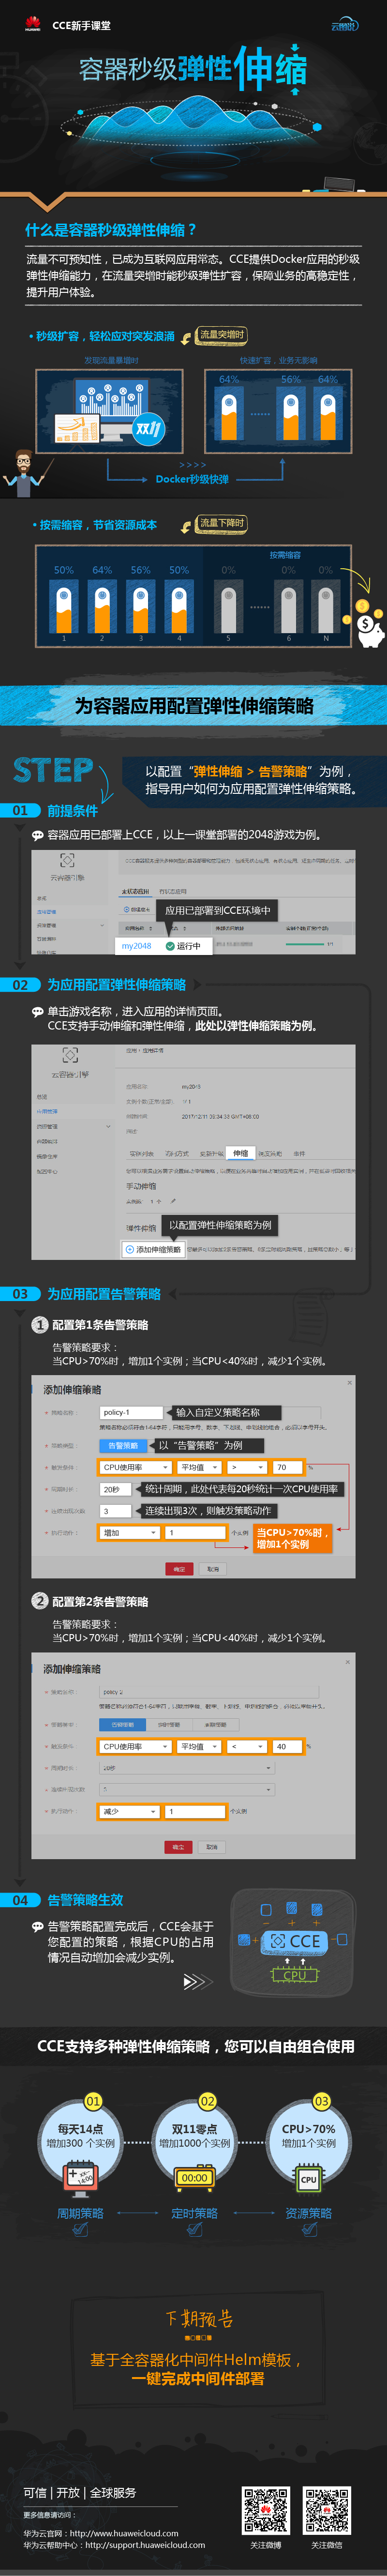Open the 平均值 dropdown in the policy-1 dialog
The width and height of the screenshot is (387, 2576).
[199, 1467]
